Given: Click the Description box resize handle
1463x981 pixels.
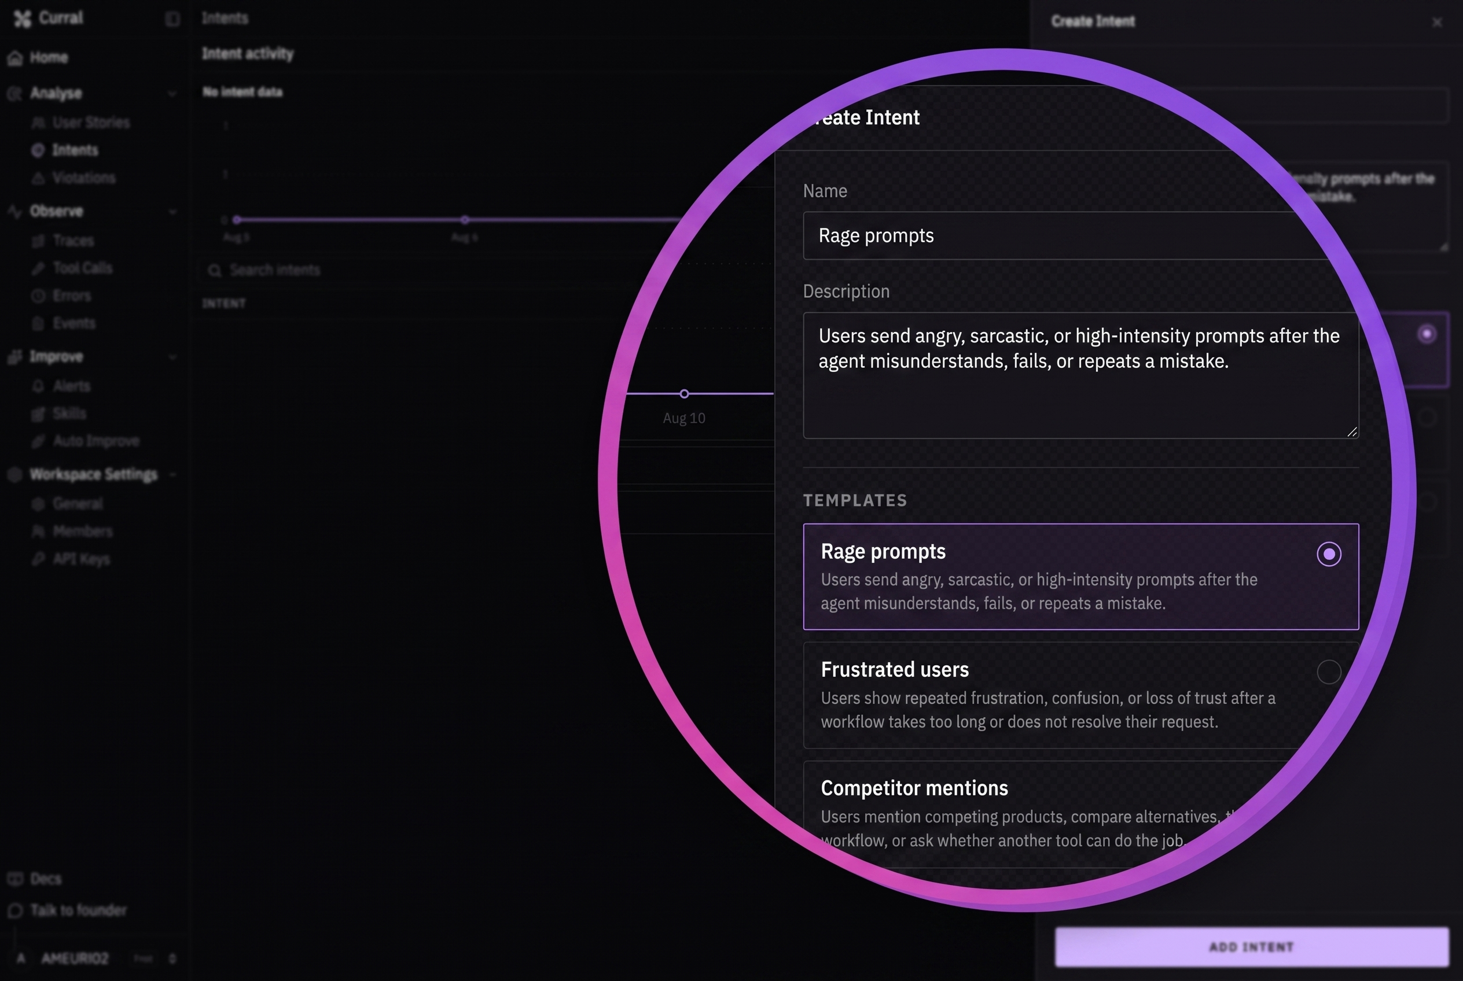Looking at the screenshot, I should pyautogui.click(x=1351, y=432).
